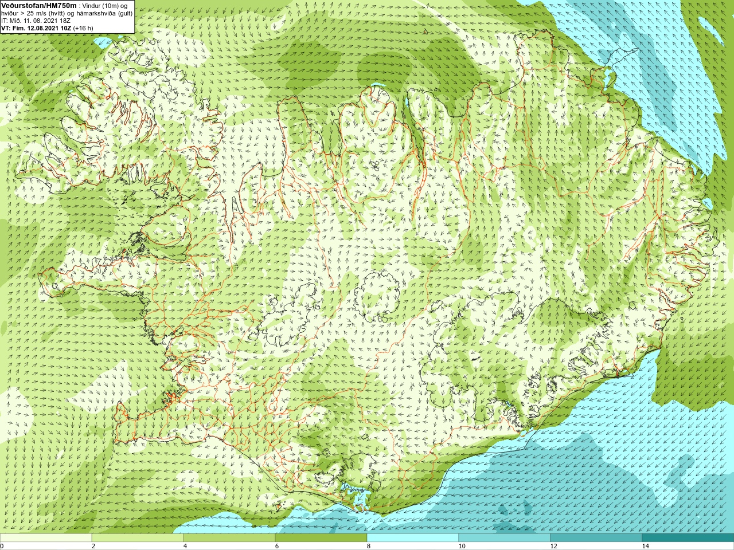Click the '10' label on the color scale
Image resolution: width=734 pixels, height=550 pixels.
tap(462, 546)
